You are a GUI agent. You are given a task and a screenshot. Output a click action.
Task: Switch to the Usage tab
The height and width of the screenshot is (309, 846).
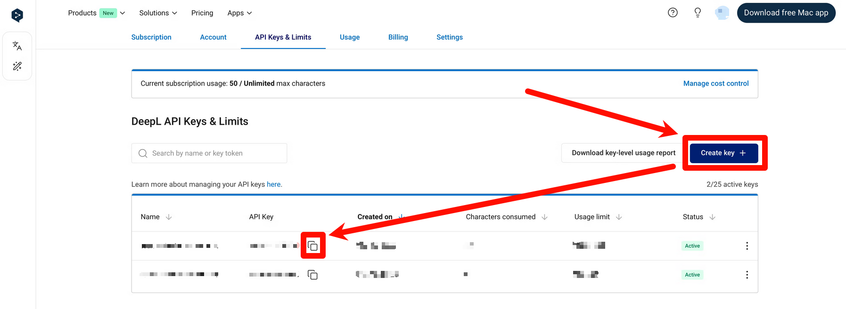coord(349,37)
